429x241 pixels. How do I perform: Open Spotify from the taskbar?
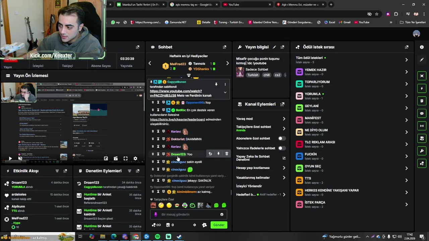click(x=158, y=237)
